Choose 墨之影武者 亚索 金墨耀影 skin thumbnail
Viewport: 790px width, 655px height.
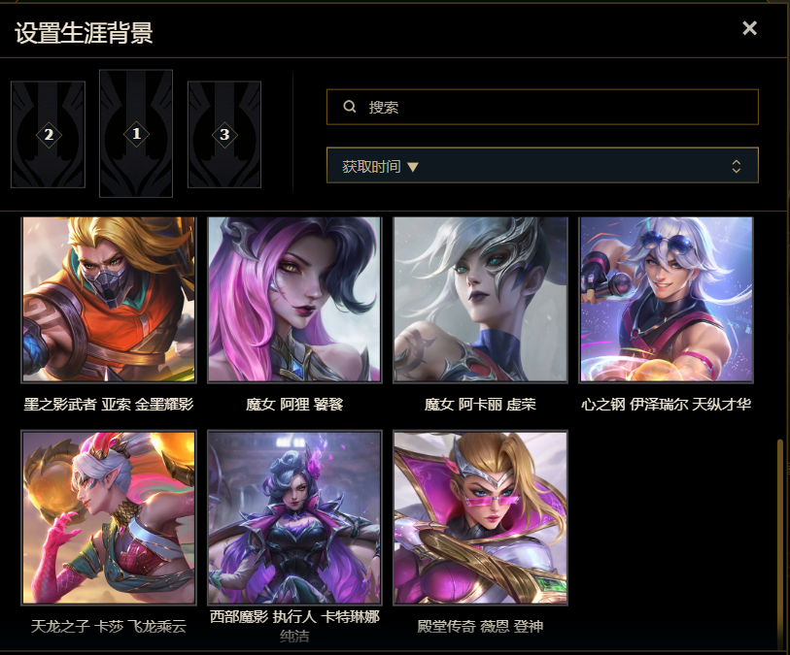[x=108, y=300]
